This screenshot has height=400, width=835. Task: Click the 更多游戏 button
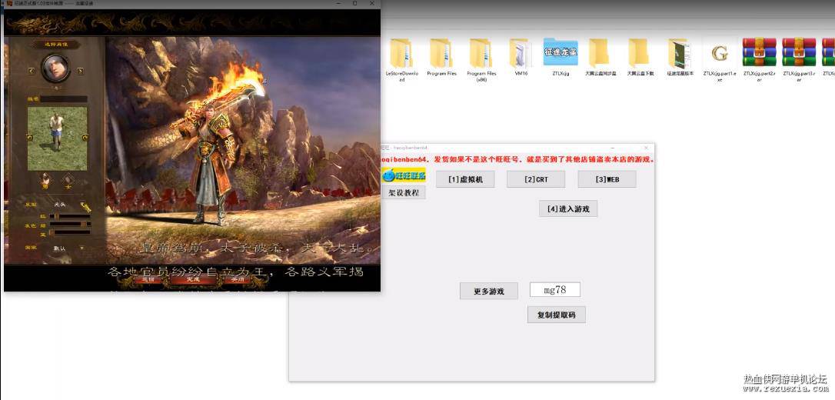[x=489, y=292]
